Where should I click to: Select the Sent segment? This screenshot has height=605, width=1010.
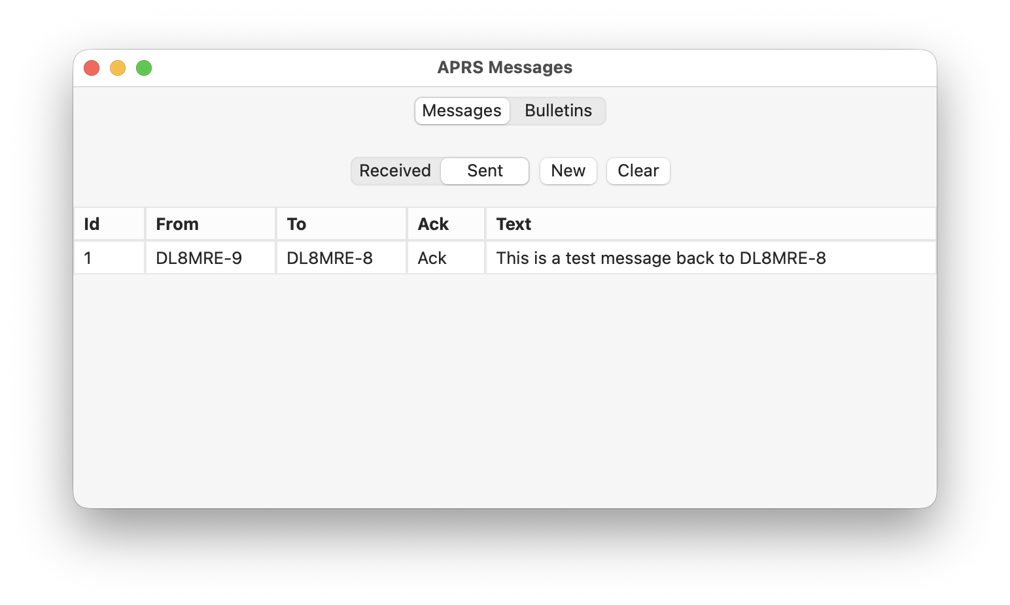(x=485, y=171)
